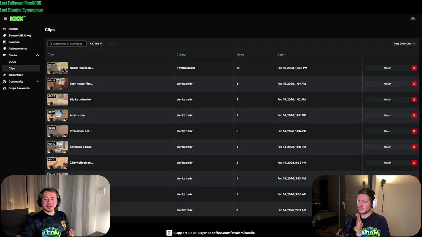
Task: Click the Stream URL & Key icon
Action: tap(5, 36)
